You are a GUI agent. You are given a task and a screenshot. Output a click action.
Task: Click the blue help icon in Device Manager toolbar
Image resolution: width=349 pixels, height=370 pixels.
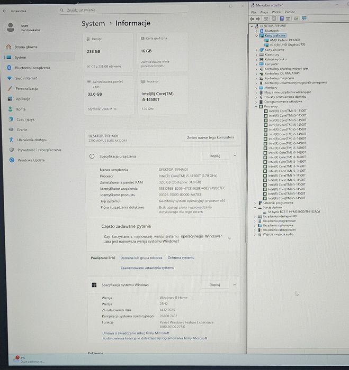pos(282,18)
